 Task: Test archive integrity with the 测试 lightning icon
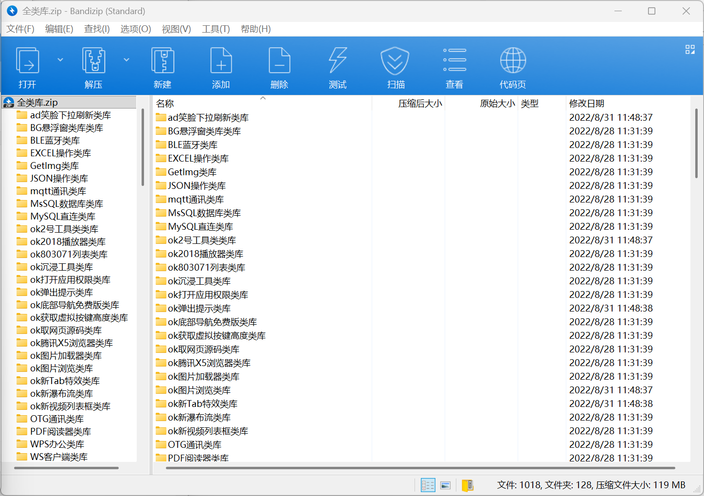click(338, 66)
